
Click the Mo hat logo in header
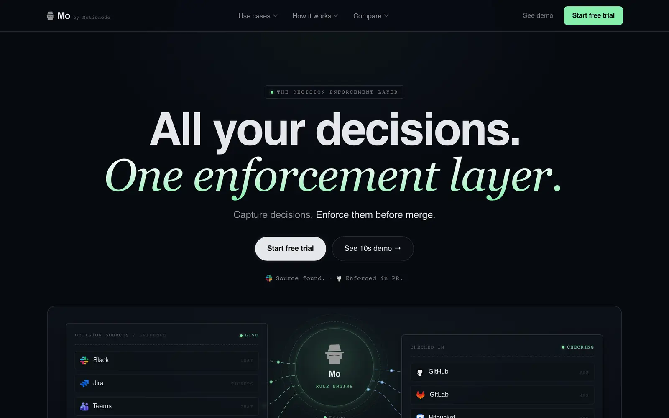[50, 16]
